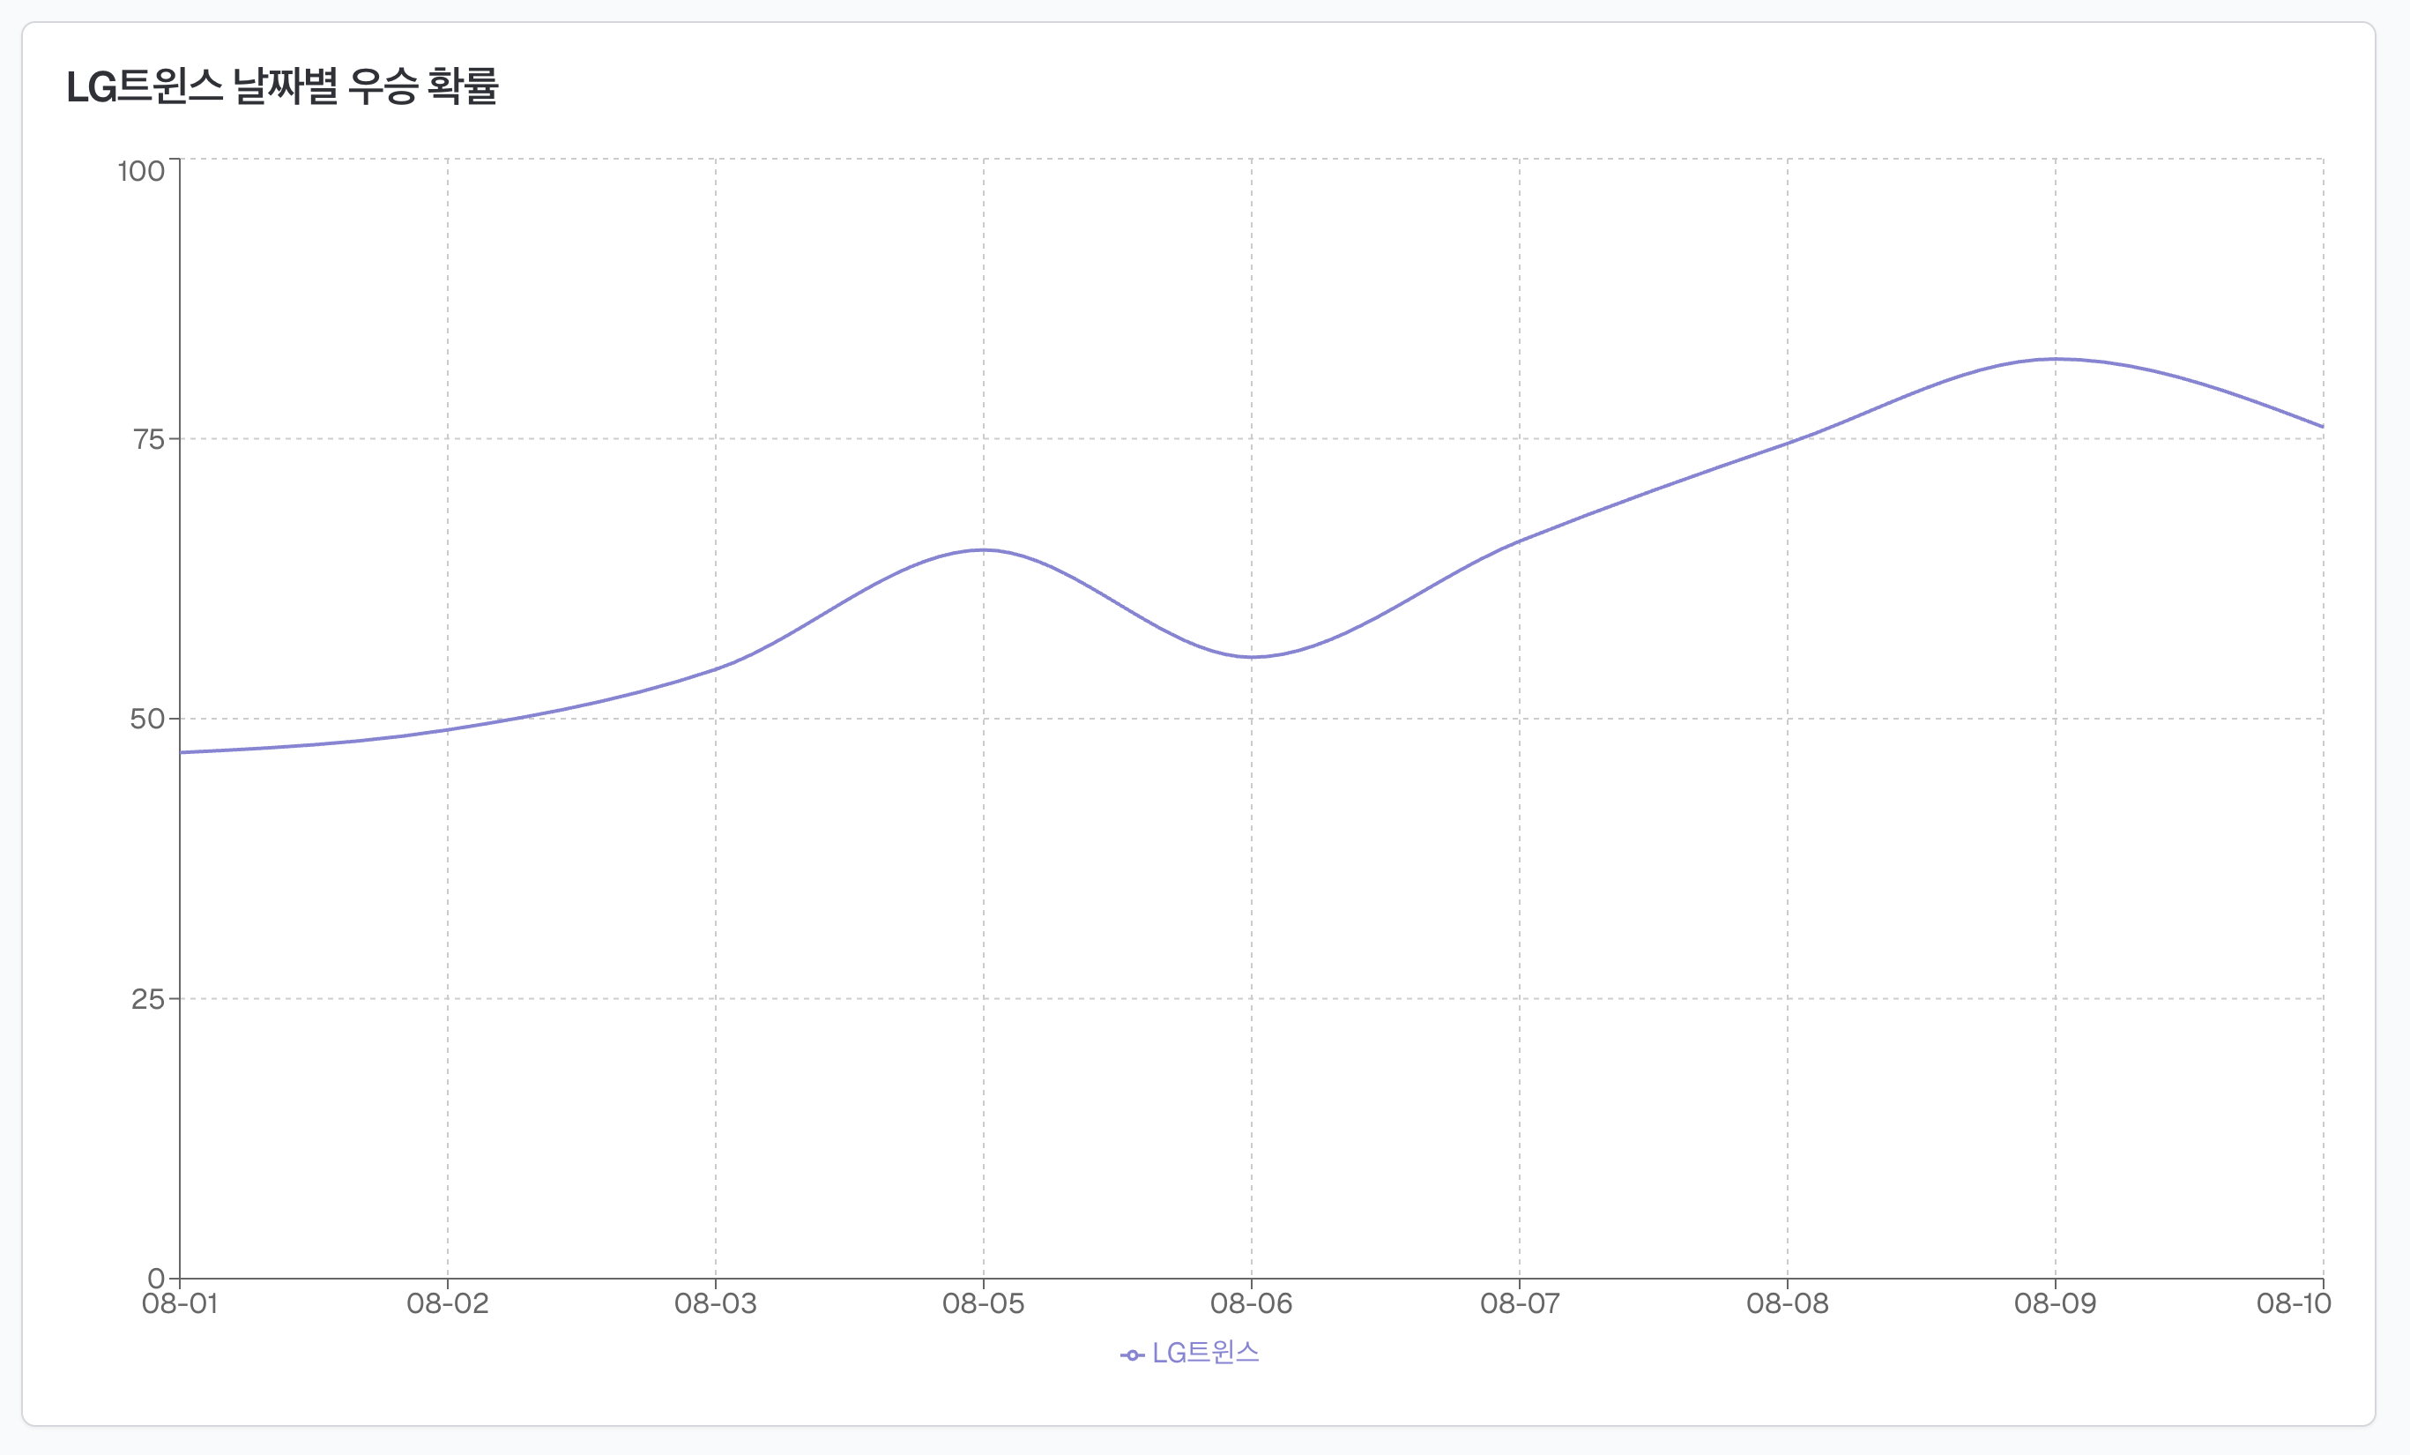Screen dimensions: 2410x1455
Task: Select the 08-03 x-axis date label
Action: coord(716,1304)
